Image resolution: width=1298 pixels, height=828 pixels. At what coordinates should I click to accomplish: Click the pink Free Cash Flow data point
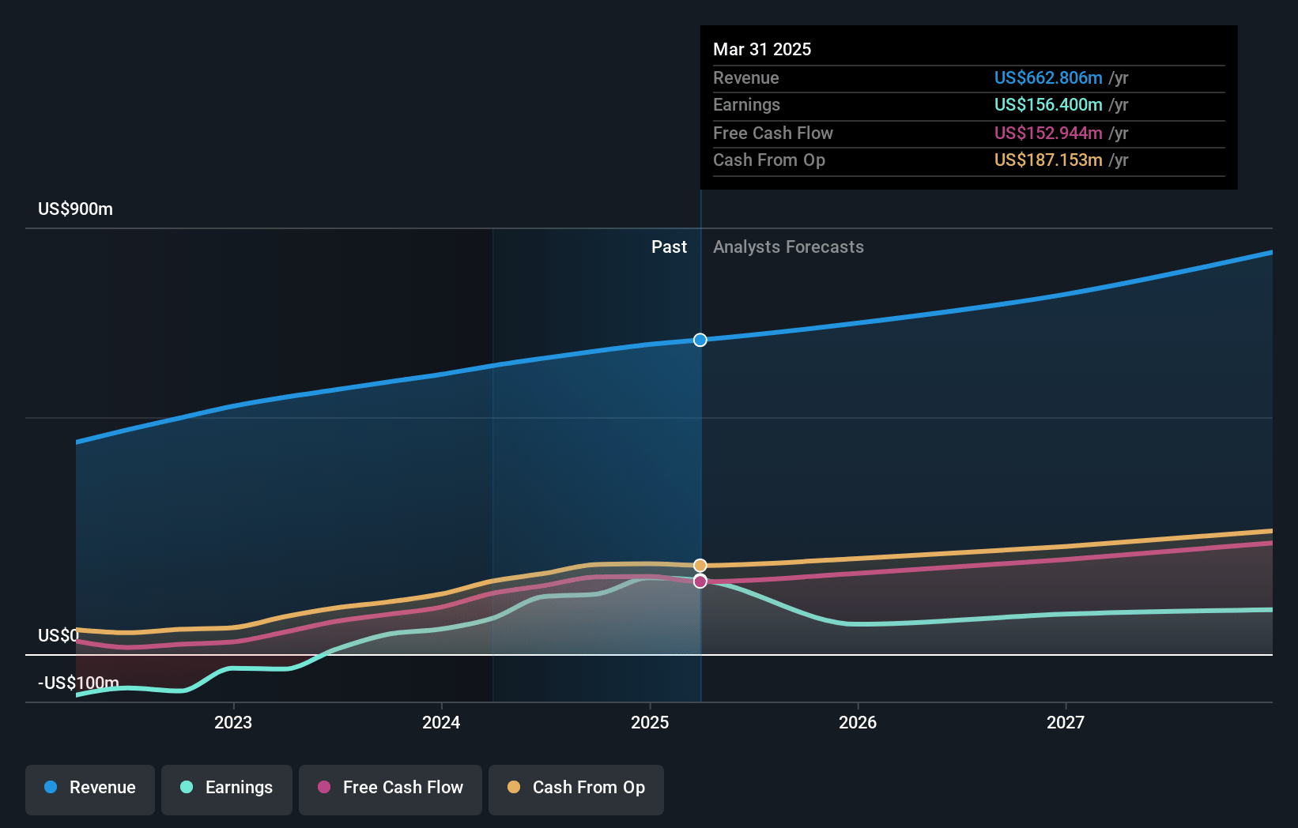tap(700, 581)
